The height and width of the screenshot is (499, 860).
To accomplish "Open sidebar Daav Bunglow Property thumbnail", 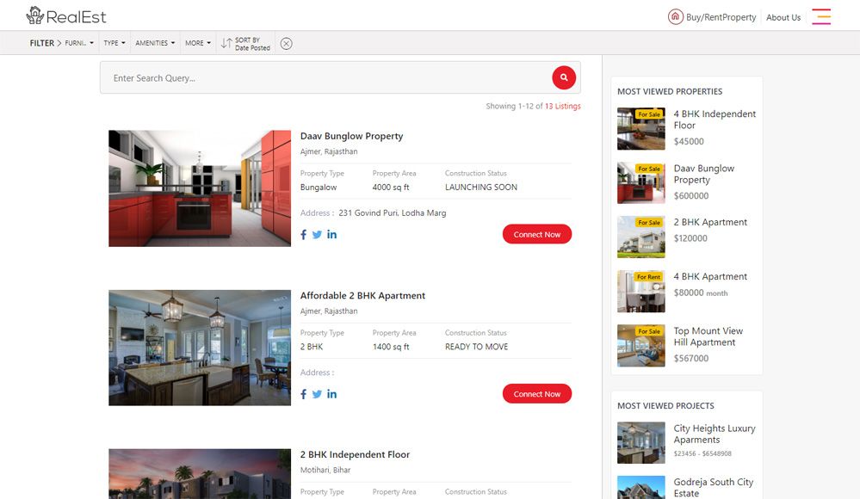I will (641, 183).
